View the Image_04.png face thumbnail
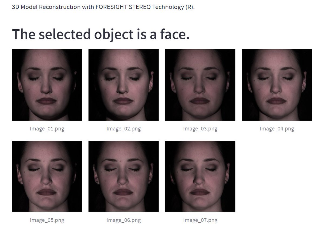Image resolution: width=324 pixels, height=228 pixels. click(x=277, y=85)
